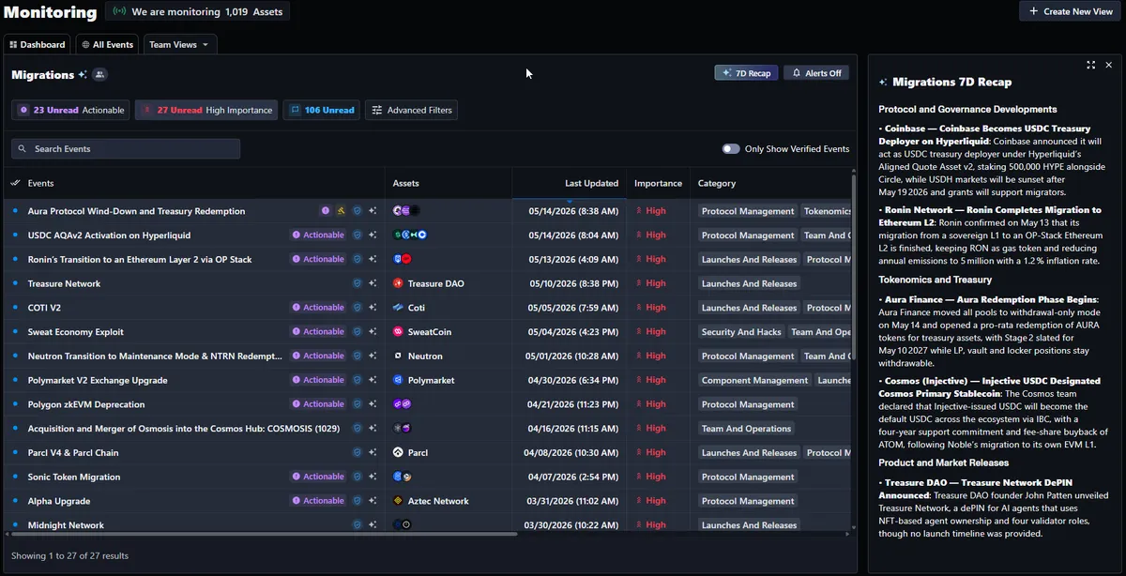Click the gavel governance icon on Aura Protocol row
This screenshot has width=1126, height=576.
point(342,211)
